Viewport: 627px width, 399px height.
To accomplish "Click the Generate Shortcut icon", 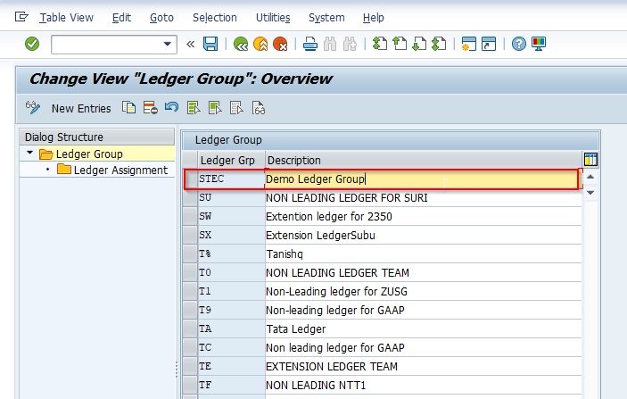I will click(489, 44).
